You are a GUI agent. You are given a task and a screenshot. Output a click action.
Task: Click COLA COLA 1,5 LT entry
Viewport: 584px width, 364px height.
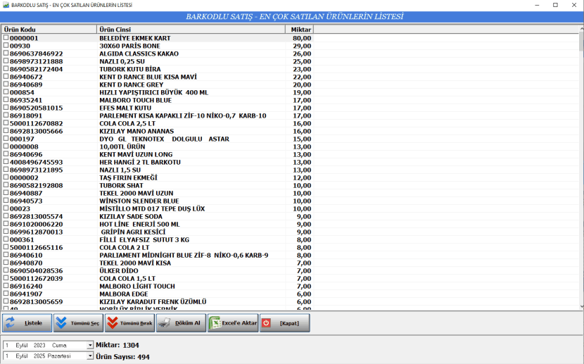point(127,278)
